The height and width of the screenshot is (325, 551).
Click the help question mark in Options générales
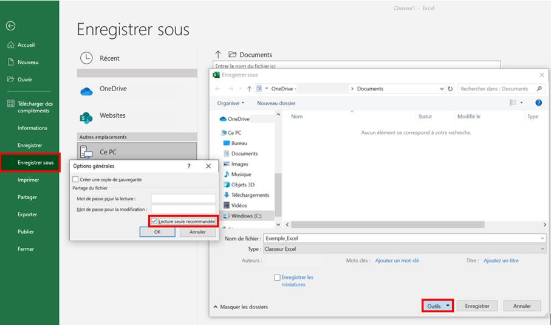tap(189, 166)
